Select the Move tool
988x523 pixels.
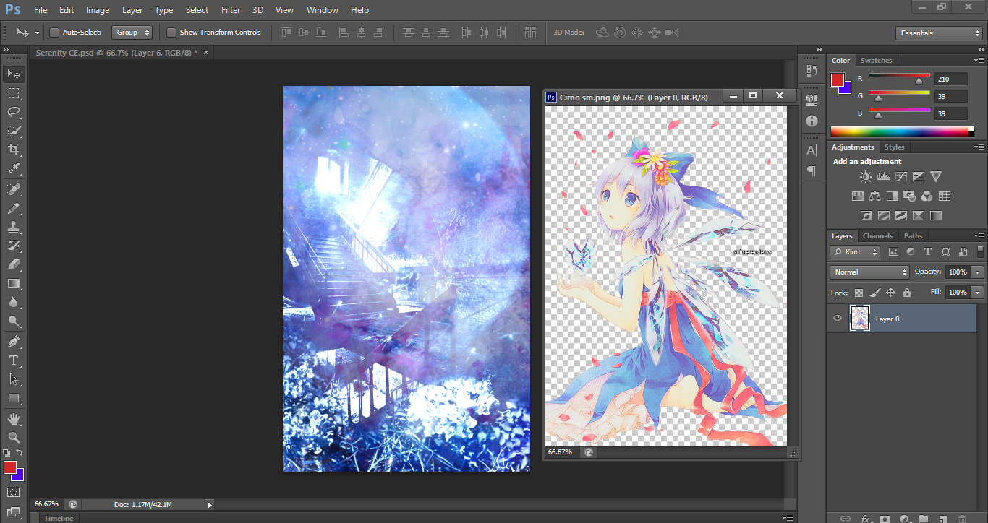14,74
